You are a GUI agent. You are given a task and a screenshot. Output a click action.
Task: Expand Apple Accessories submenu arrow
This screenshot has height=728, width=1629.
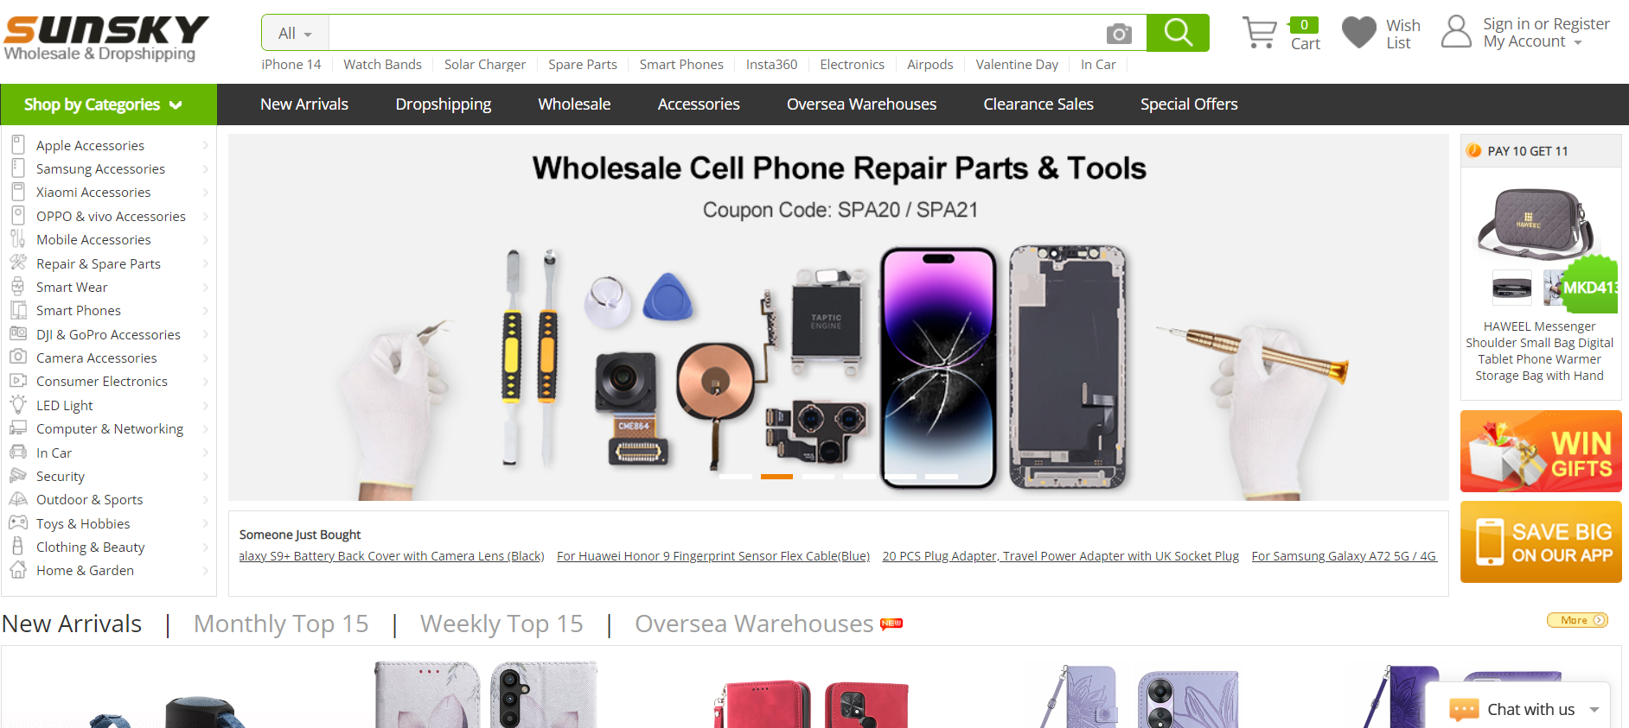tap(206, 145)
